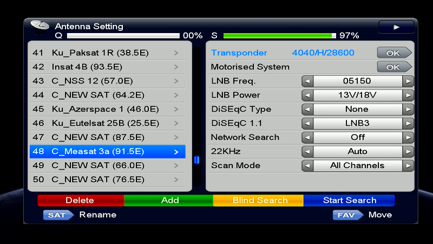Select satellite 41 Ku_Paksat 1R (38.5E)
Image resolution: width=433 pixels, height=244 pixels.
(107, 53)
